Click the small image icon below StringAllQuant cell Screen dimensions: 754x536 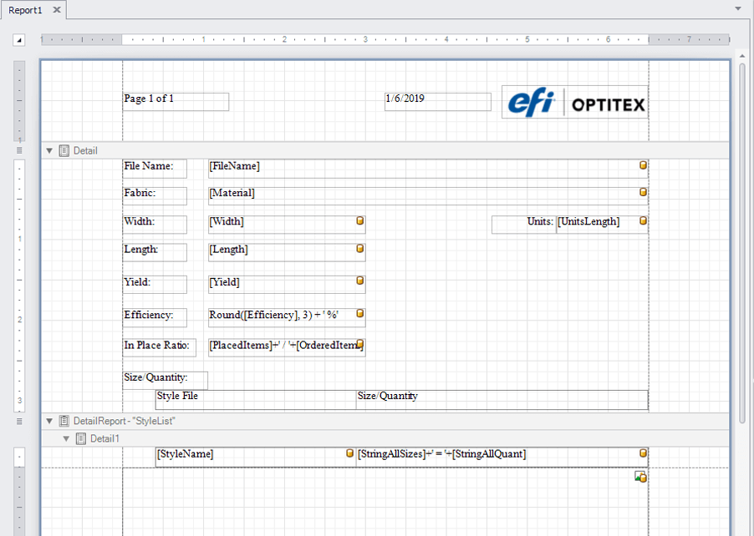coord(640,477)
